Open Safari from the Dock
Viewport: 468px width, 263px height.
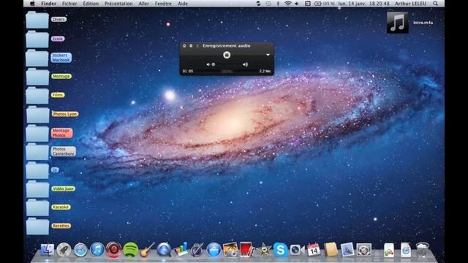80,250
